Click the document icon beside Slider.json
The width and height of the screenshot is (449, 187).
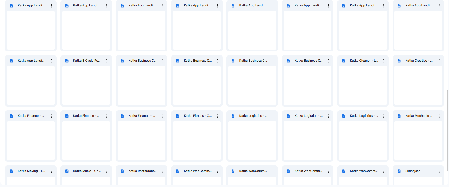pyautogui.click(x=399, y=171)
